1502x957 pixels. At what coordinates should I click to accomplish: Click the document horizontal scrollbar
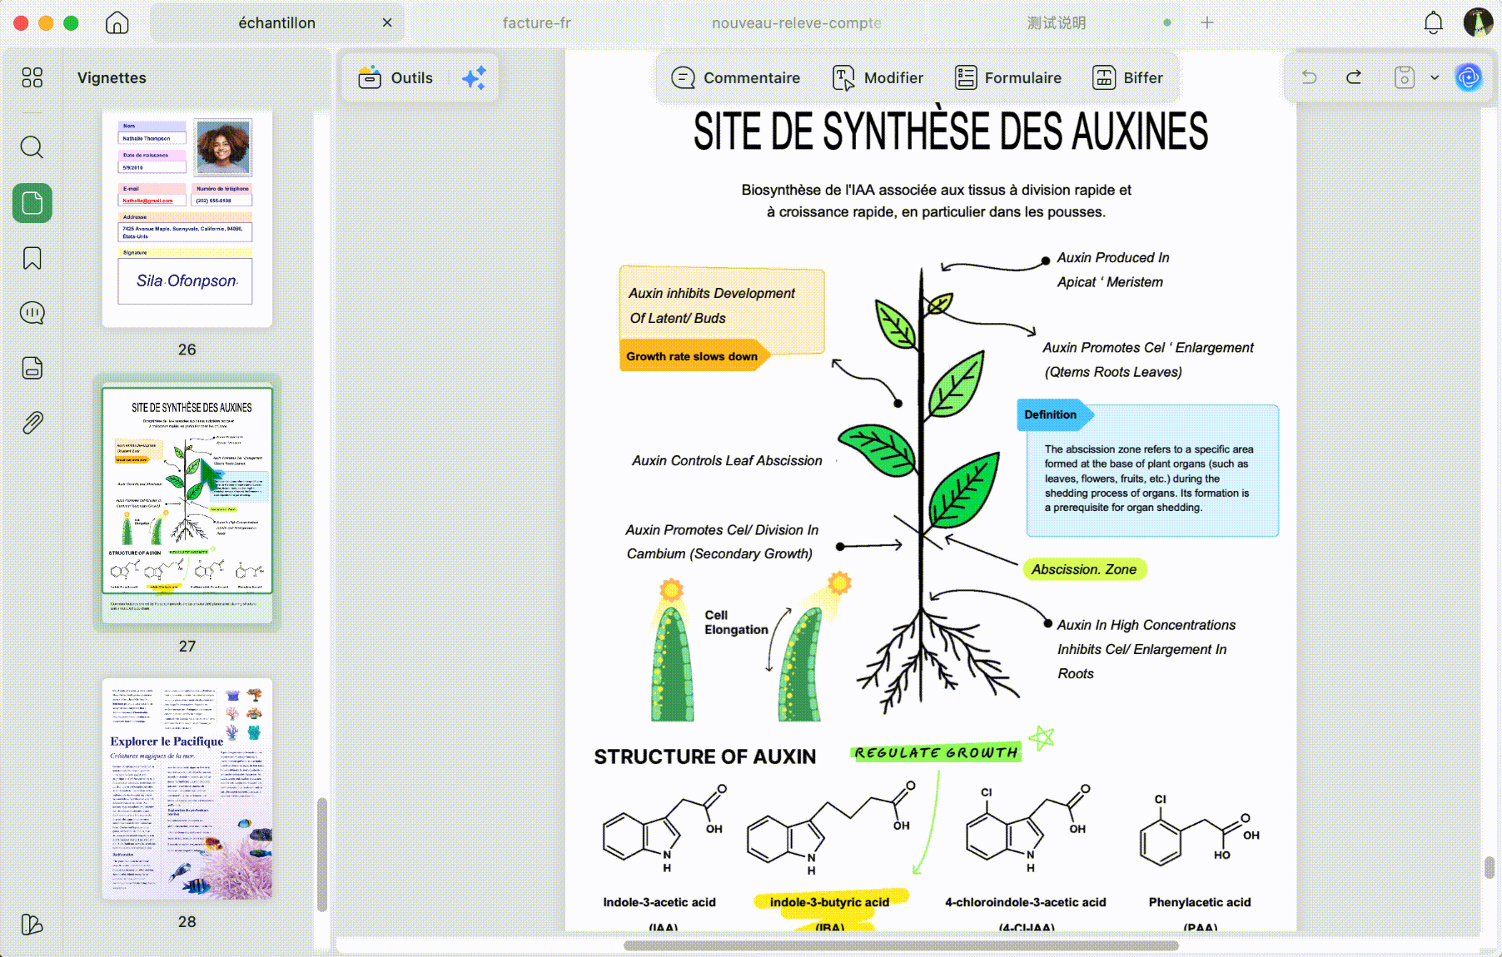[901, 945]
